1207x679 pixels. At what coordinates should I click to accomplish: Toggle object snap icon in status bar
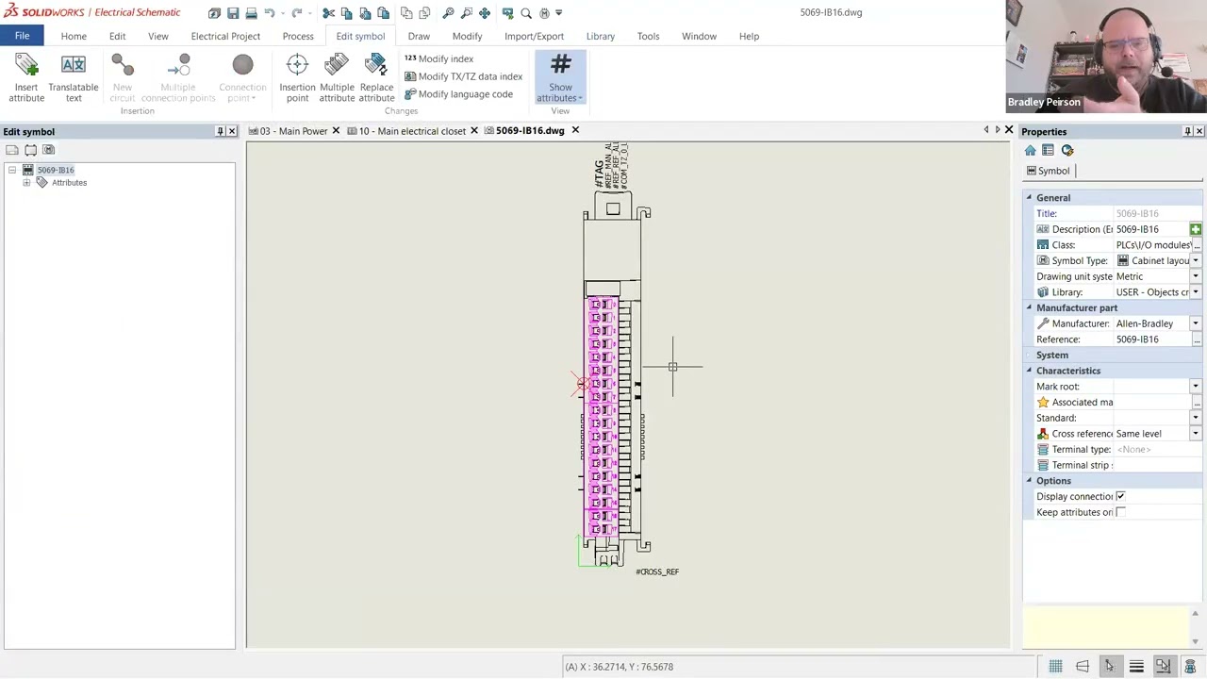[1164, 667]
